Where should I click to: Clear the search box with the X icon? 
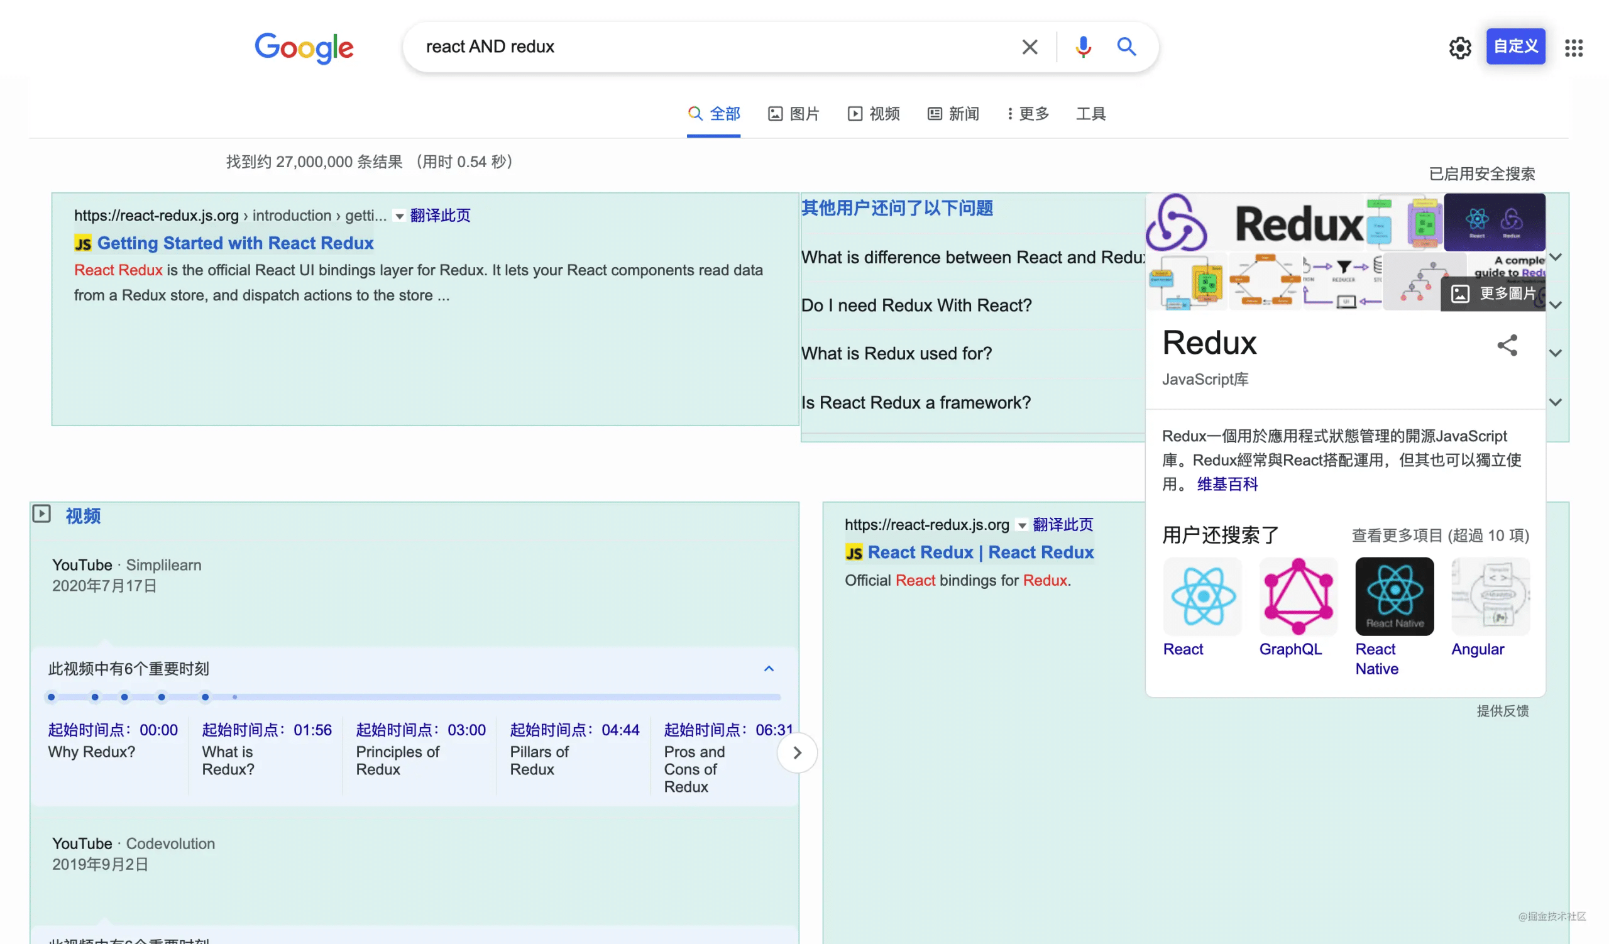[x=1030, y=47]
